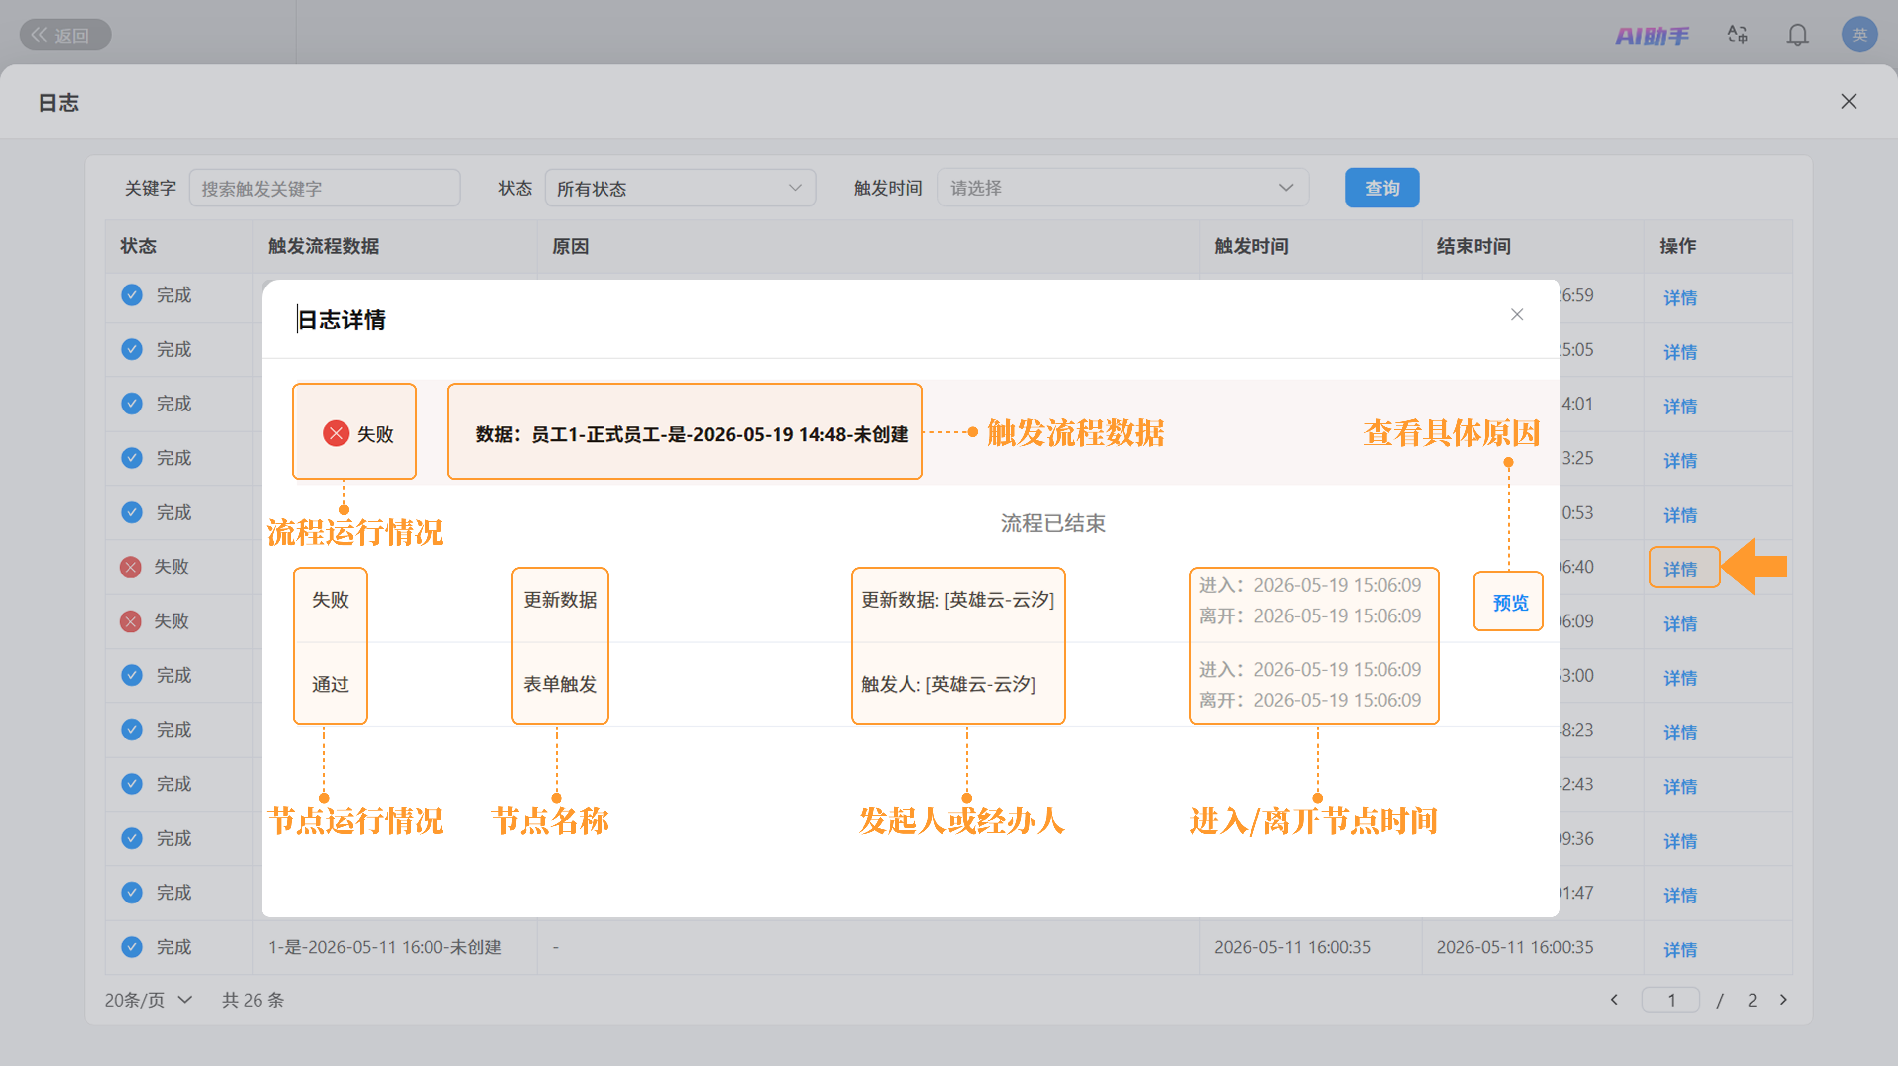1898x1066 pixels.
Task: Click the 失败 status icon in row ending 6:09
Action: 130,621
